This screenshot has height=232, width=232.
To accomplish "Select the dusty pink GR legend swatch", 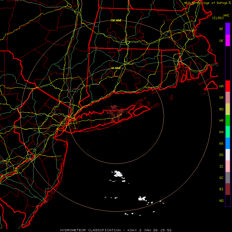I will point(228,98).
